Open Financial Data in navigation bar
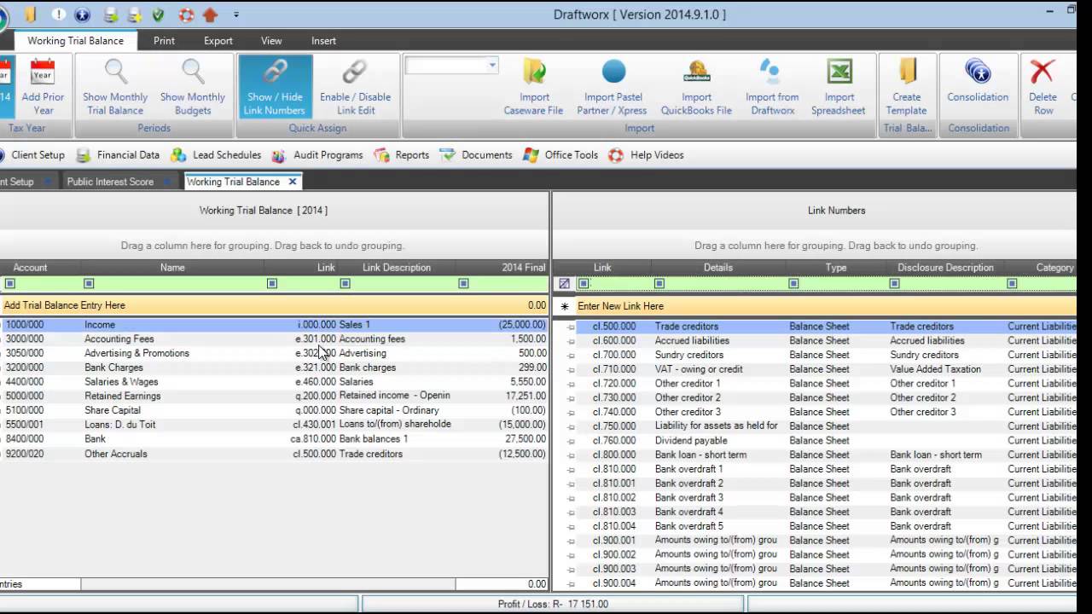This screenshot has height=614, width=1092. coord(119,155)
